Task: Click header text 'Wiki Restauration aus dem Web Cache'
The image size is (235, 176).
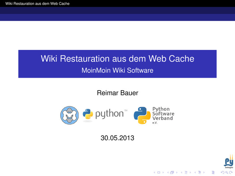Action: pyautogui.click(x=37, y=3)
